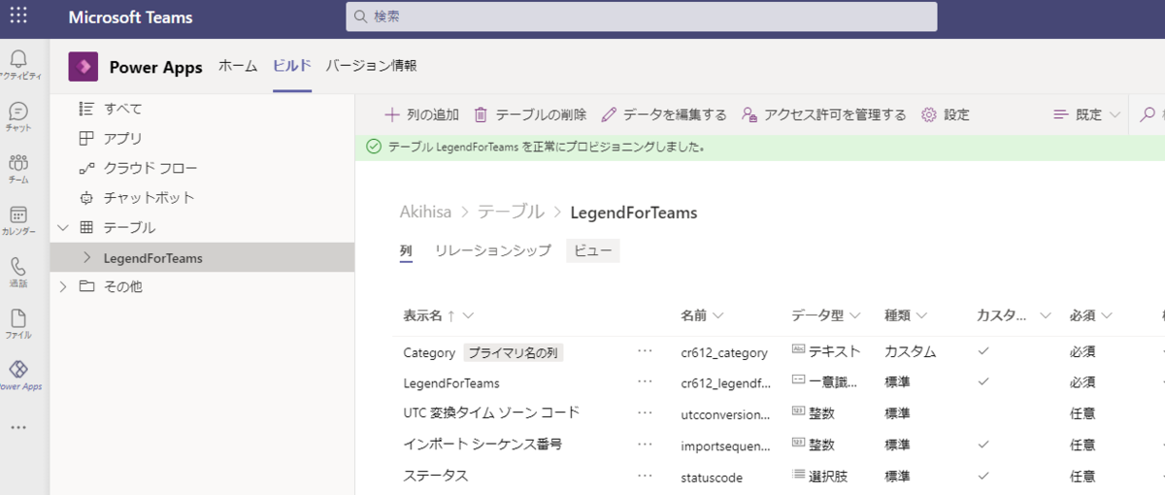
Task: Click データを編集する to edit data
Action: tap(663, 115)
